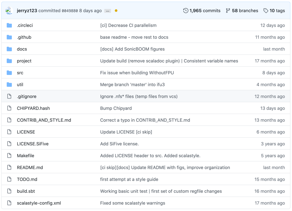Image resolution: width=292 pixels, height=211 pixels.
Task: Click the util folder icon
Action: [x=9, y=85]
